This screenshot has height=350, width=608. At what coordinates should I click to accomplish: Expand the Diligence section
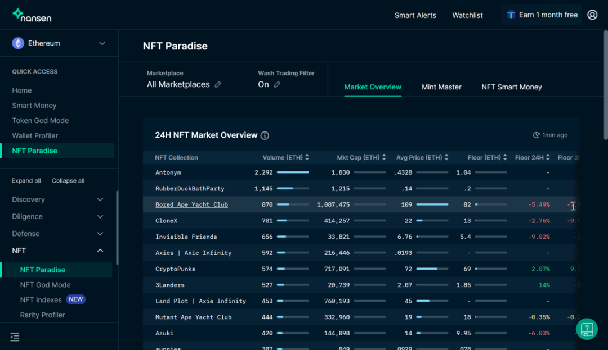(x=100, y=217)
